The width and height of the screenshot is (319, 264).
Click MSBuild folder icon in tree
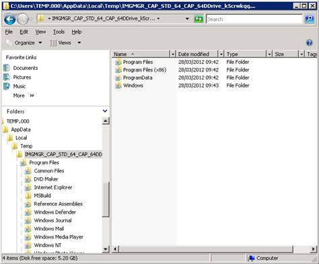pyautogui.click(x=28, y=195)
